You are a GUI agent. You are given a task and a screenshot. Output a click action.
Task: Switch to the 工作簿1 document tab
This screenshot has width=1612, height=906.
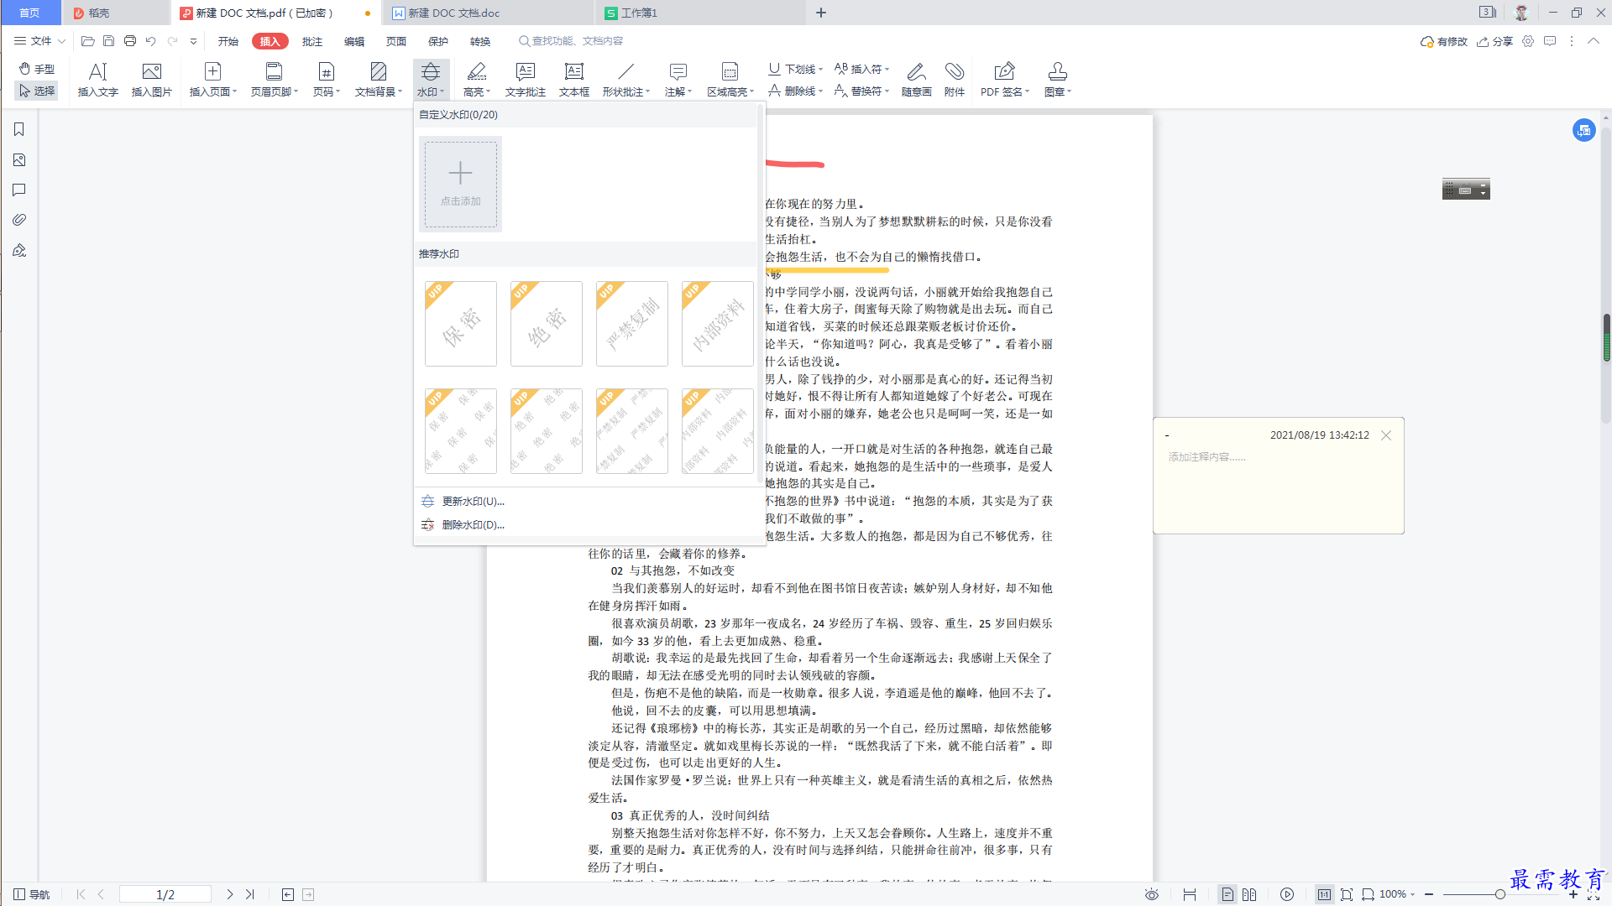point(699,13)
